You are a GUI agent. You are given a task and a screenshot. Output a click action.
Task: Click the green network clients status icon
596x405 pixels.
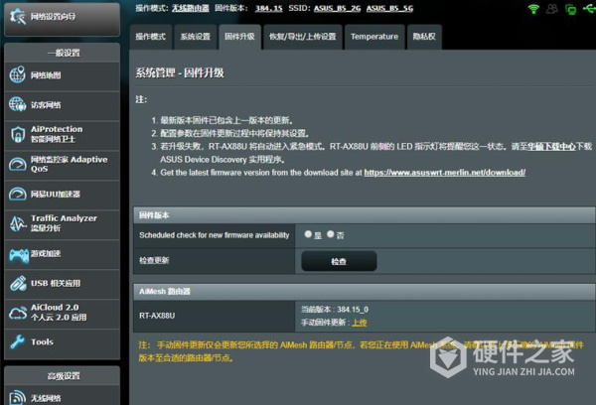tap(570, 9)
